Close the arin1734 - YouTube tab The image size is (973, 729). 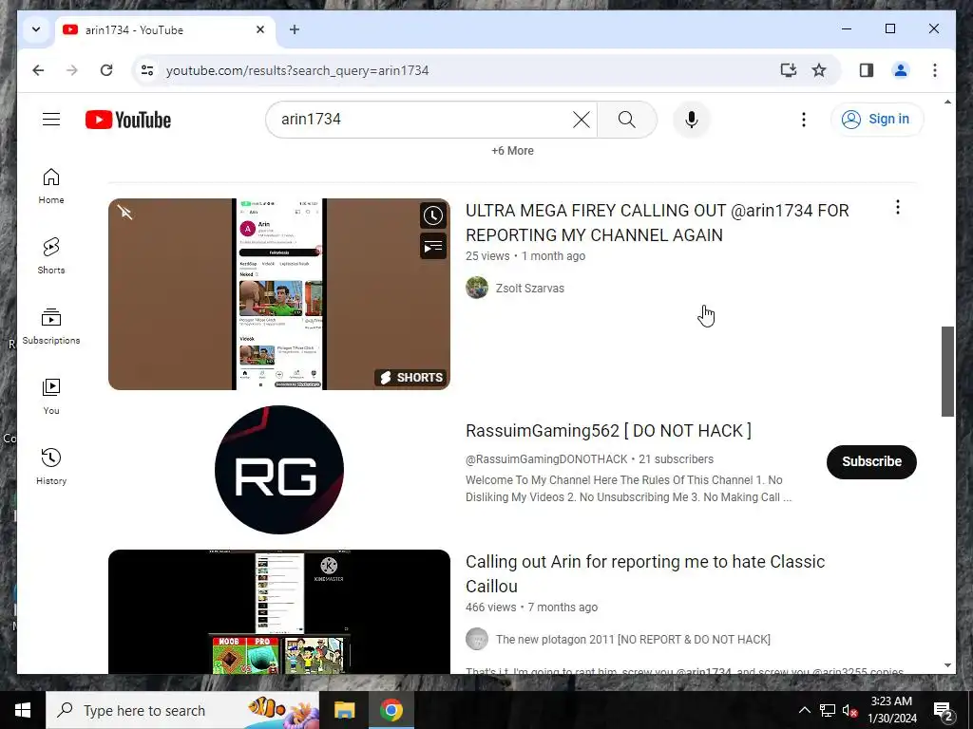point(260,29)
